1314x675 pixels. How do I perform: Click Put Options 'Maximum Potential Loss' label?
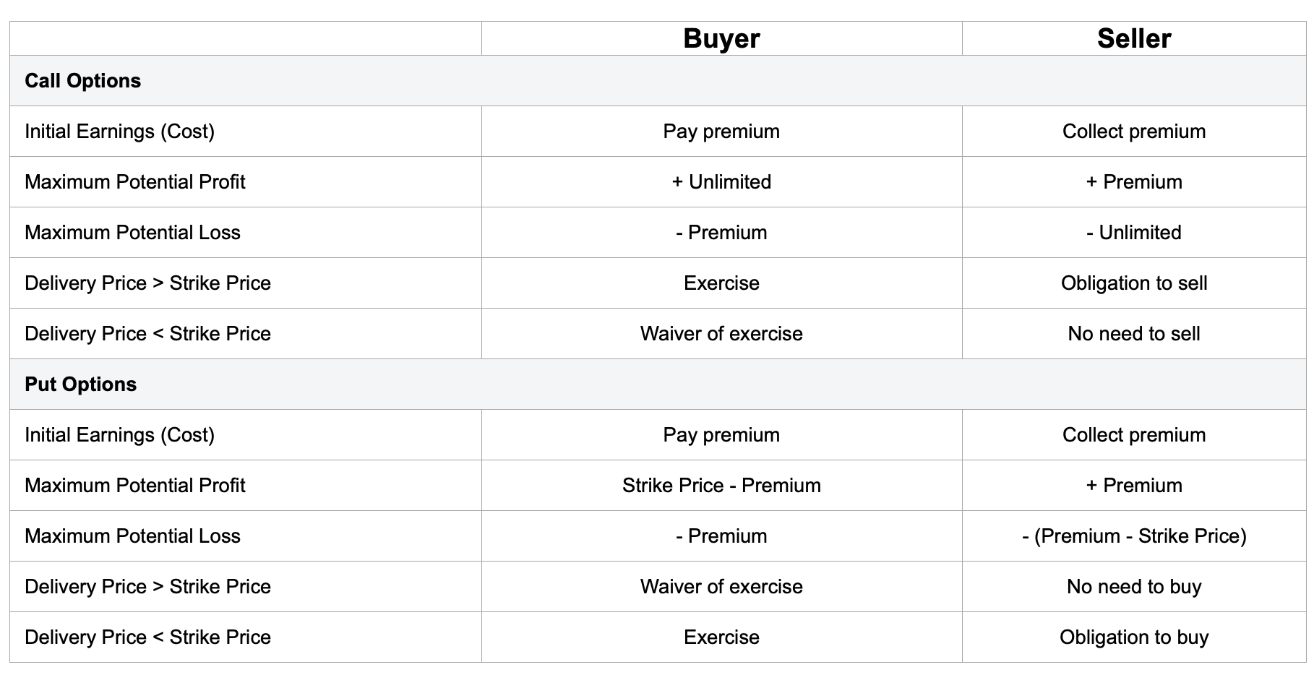pos(133,536)
